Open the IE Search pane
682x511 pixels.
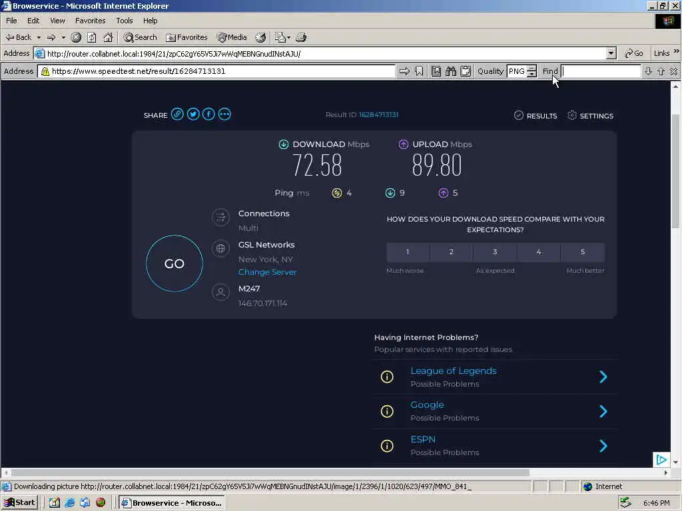tap(140, 37)
